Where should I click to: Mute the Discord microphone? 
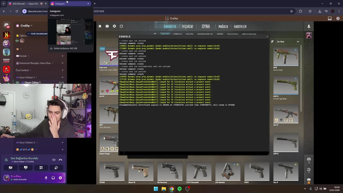[x=46, y=178]
